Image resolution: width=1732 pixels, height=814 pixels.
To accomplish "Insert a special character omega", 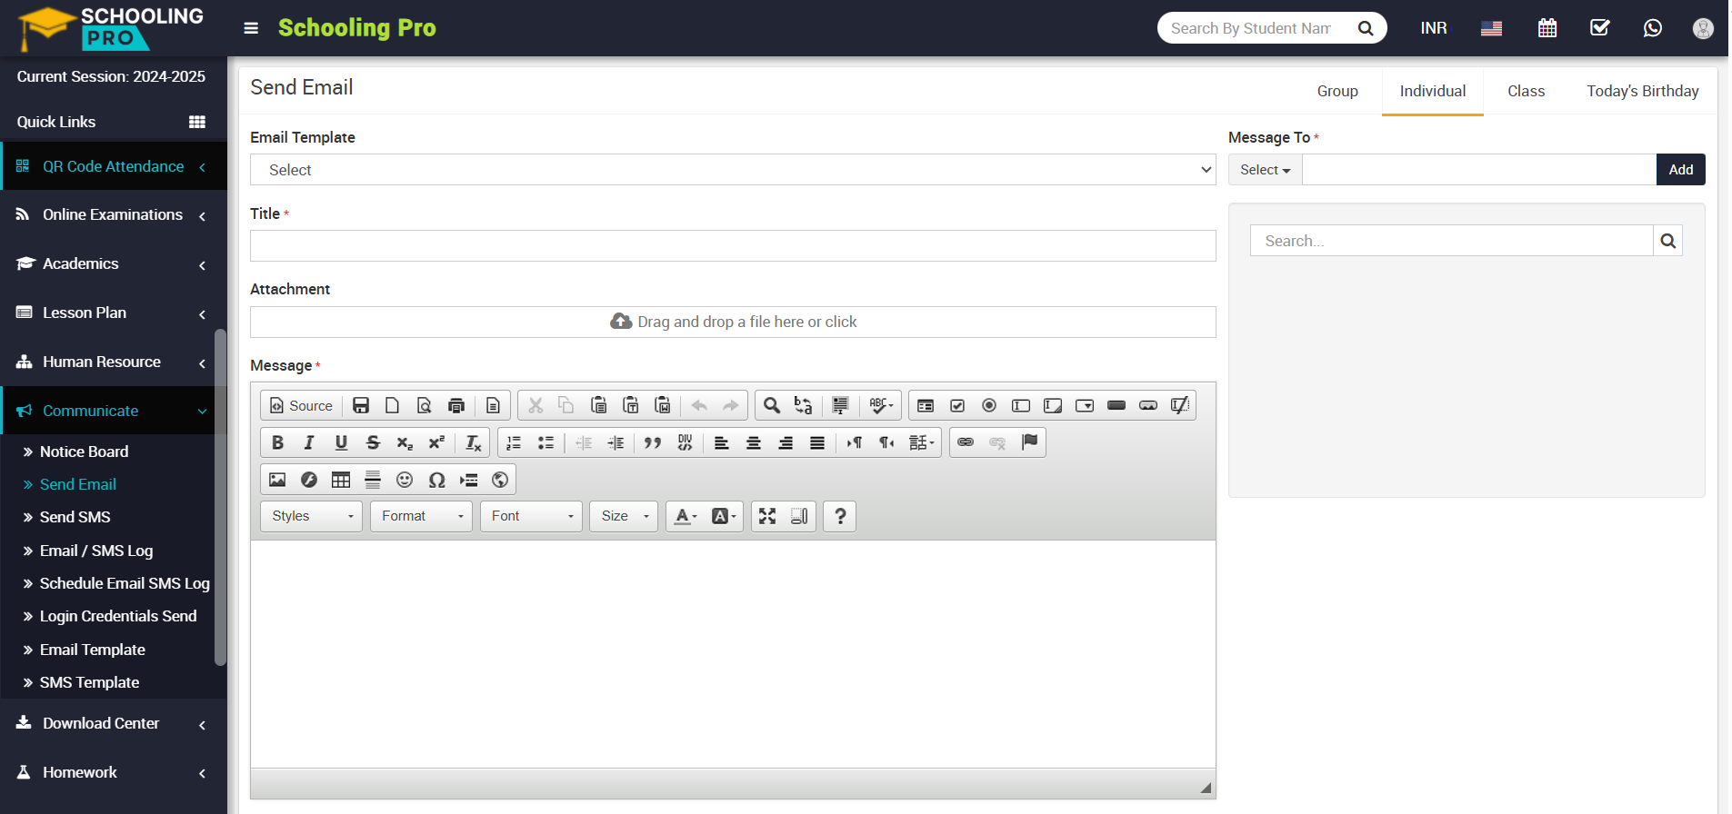I will pos(436,480).
